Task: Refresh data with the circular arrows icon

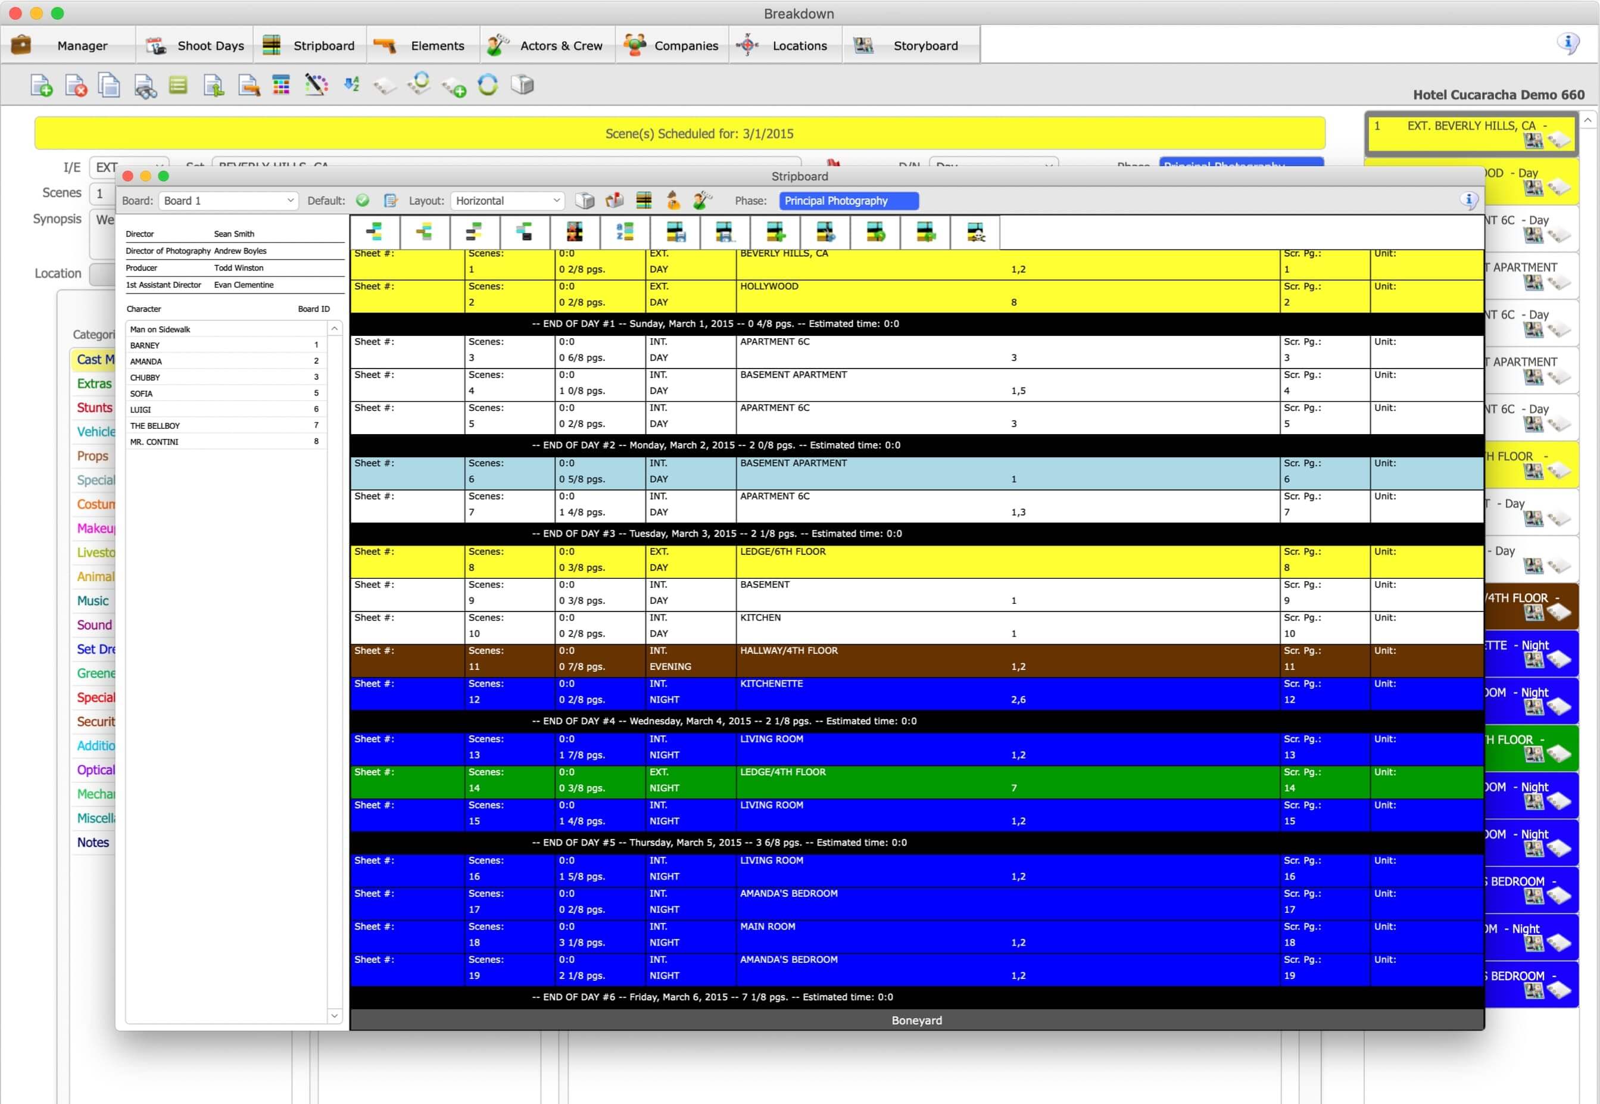Action: click(488, 85)
